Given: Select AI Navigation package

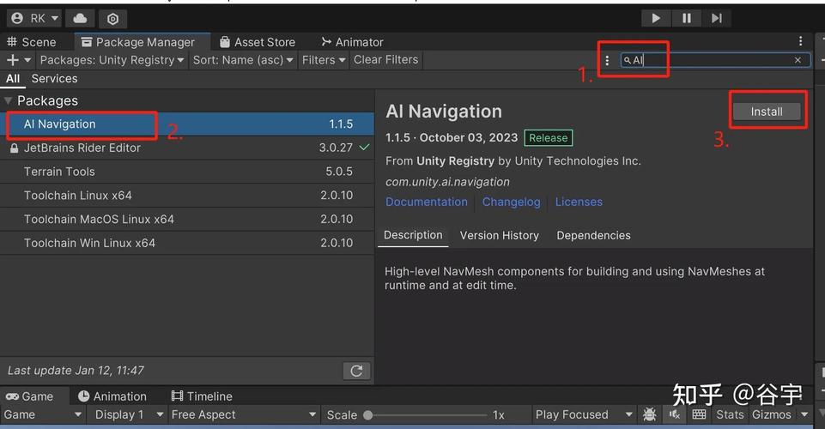Looking at the screenshot, I should (x=187, y=124).
